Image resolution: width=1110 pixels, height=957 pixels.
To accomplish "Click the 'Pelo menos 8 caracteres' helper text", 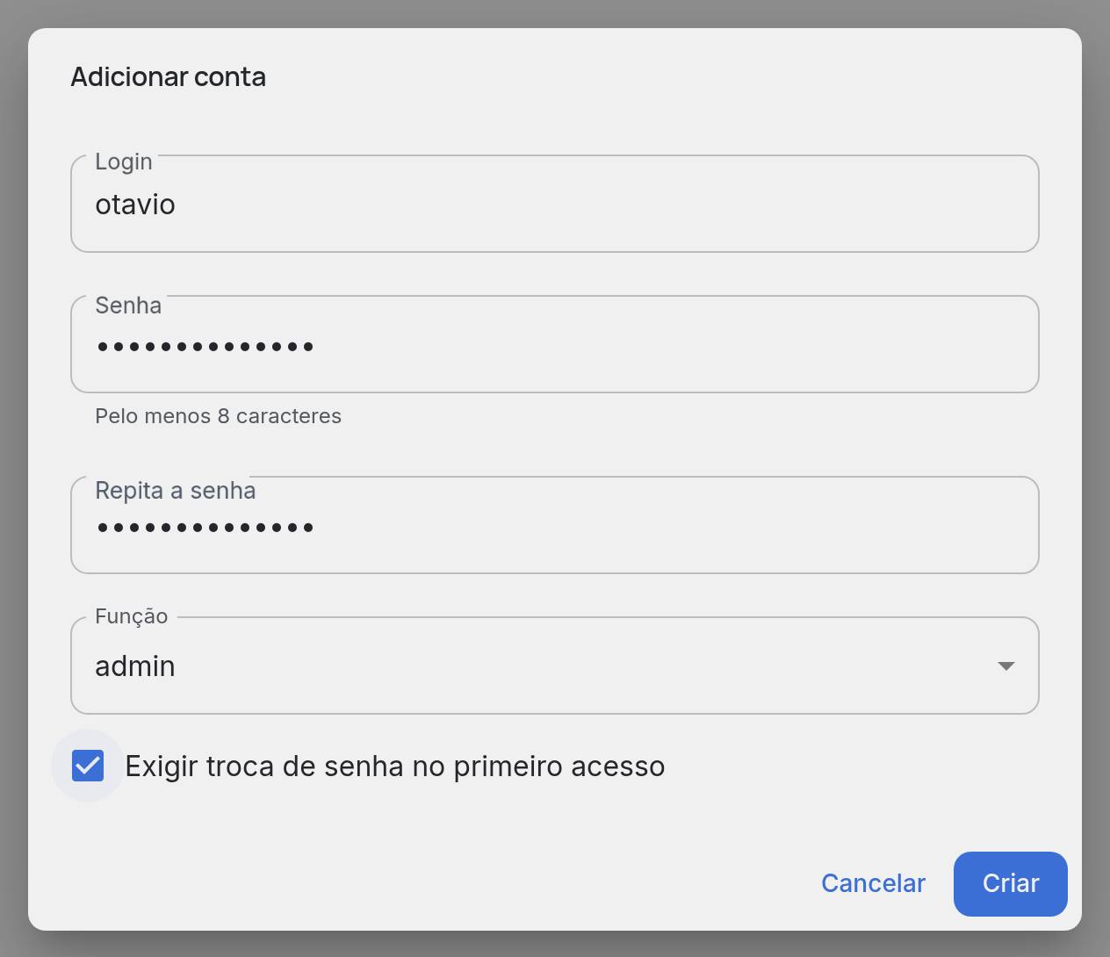I will [x=218, y=416].
